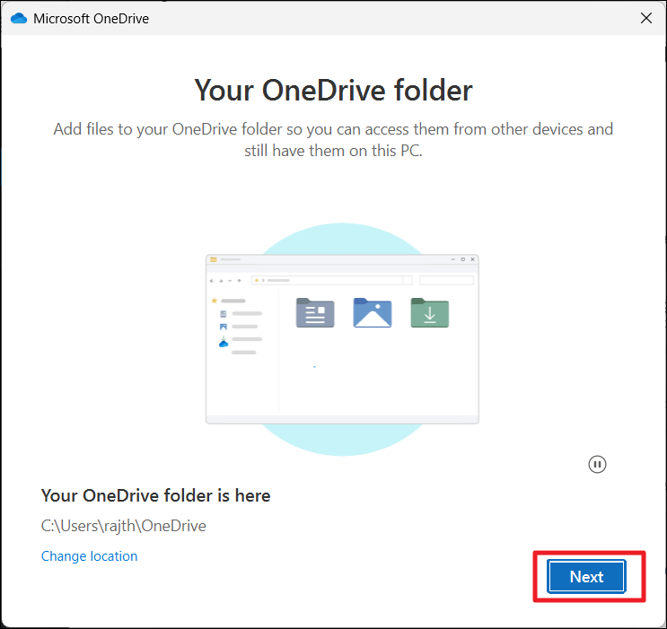Open the Change location link
Image resolution: width=667 pixels, height=629 pixels.
point(90,556)
